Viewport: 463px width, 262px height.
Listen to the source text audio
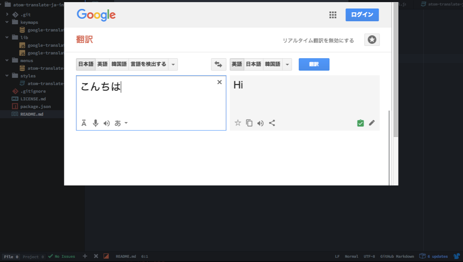click(x=106, y=123)
